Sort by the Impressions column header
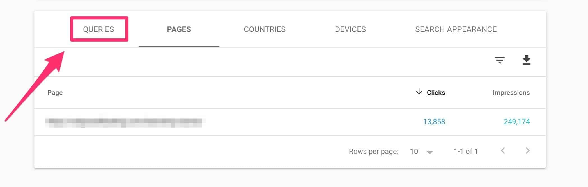 [511, 92]
